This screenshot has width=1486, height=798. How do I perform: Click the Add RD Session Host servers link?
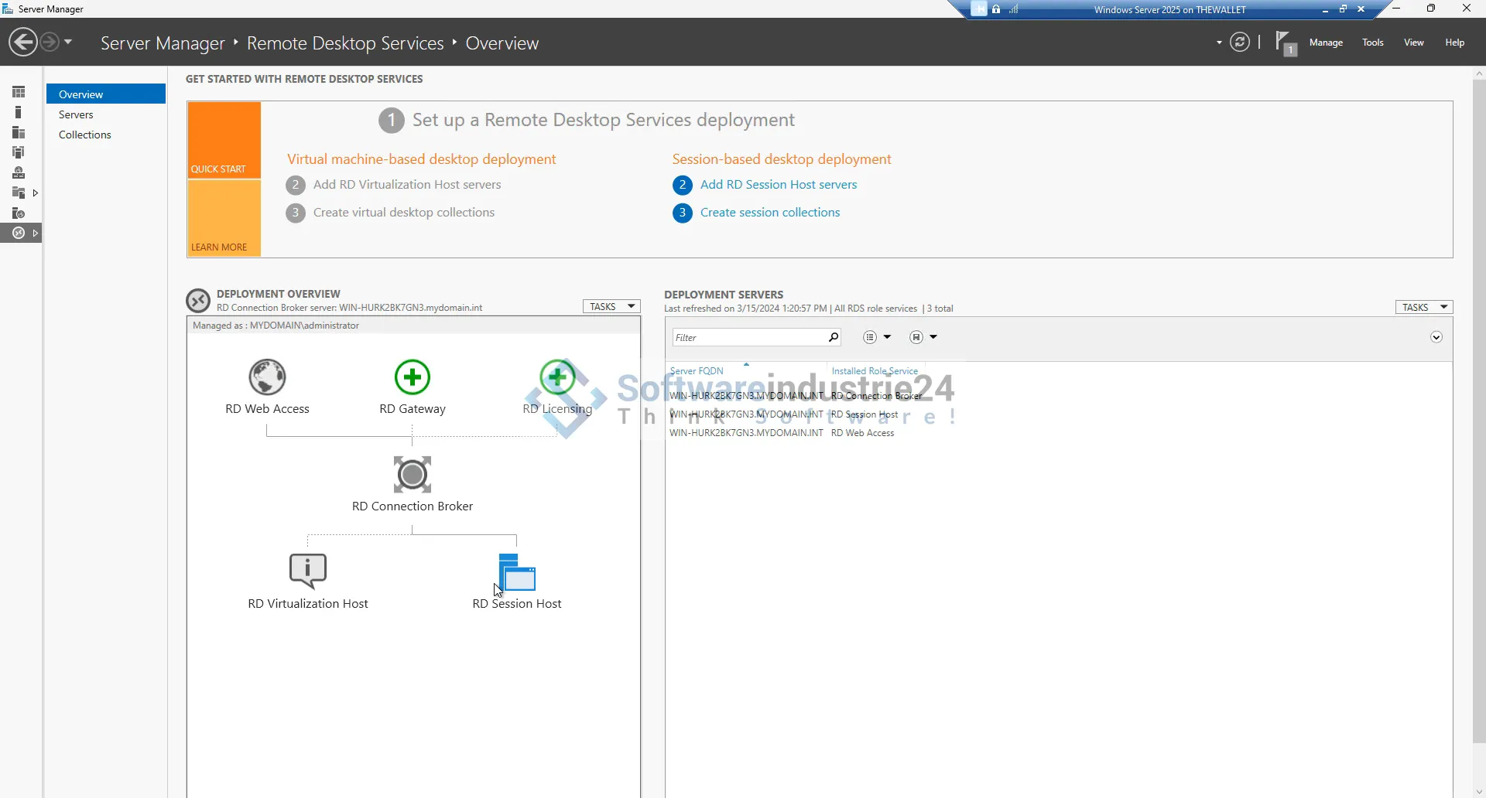coord(778,185)
